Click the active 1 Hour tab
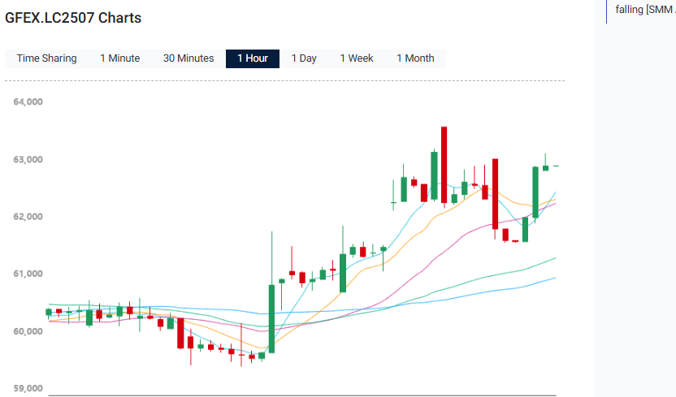The height and width of the screenshot is (397, 676). pos(253,58)
